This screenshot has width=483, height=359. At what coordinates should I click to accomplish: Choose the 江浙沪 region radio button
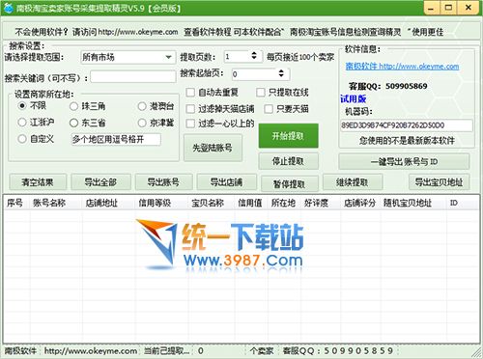point(22,123)
